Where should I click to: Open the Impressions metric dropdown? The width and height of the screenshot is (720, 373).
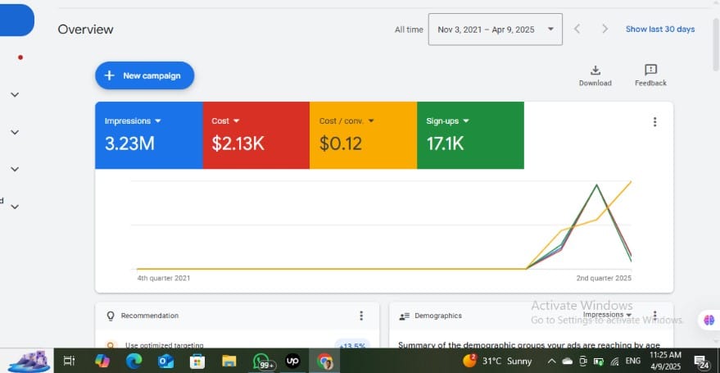133,121
